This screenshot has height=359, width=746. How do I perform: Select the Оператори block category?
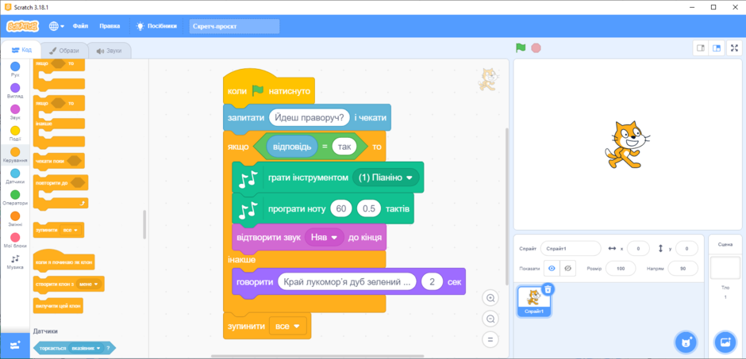pyautogui.click(x=15, y=198)
